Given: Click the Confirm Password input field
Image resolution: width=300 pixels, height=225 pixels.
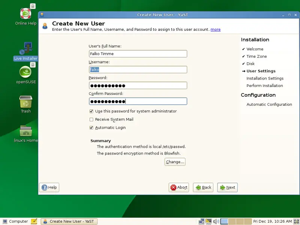Looking at the screenshot, I should [x=138, y=101].
